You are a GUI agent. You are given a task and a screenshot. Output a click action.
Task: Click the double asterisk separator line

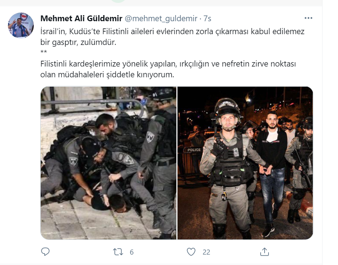click(x=44, y=52)
